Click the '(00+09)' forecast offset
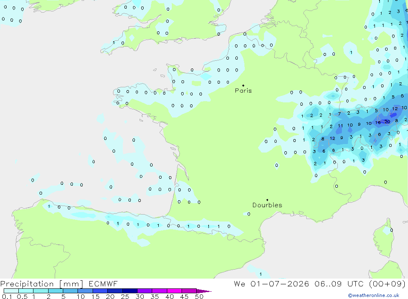 (387, 283)
